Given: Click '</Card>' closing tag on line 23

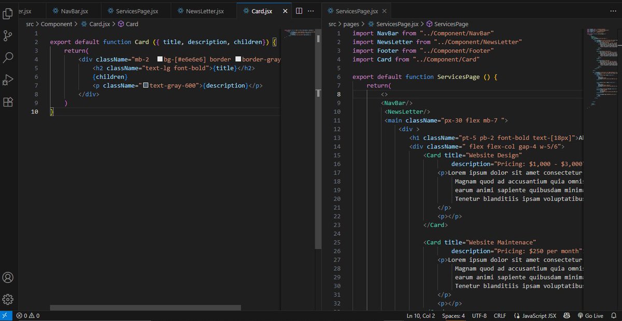Looking at the screenshot, I should [435, 225].
